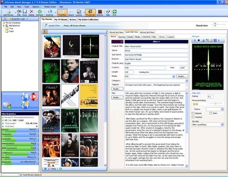This screenshot has height=177, width=228.
Task: Select the 300 movie poster thumbnail
Action: pyautogui.click(x=52, y=46)
